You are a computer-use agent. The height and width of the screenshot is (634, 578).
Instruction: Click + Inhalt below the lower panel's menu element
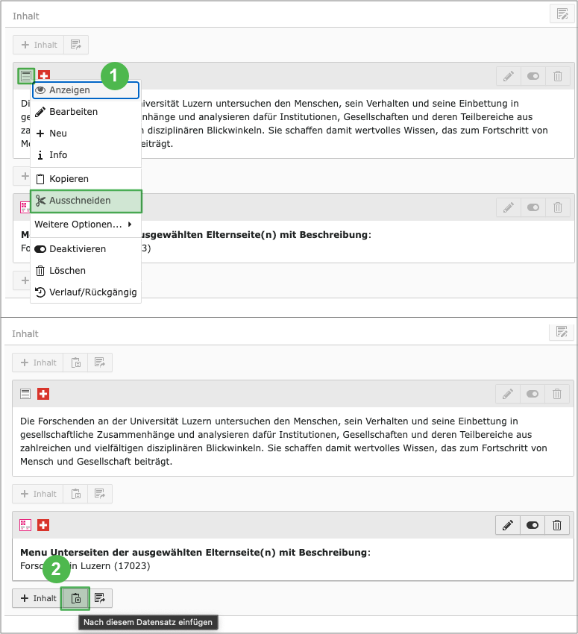click(x=38, y=598)
